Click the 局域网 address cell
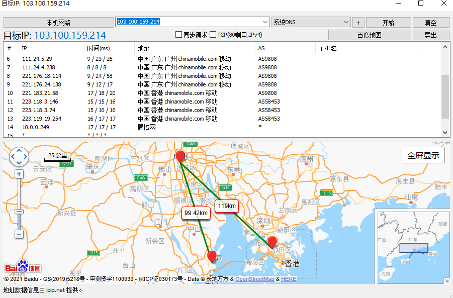Image resolution: width=453 pixels, height=298 pixels. 147,127
